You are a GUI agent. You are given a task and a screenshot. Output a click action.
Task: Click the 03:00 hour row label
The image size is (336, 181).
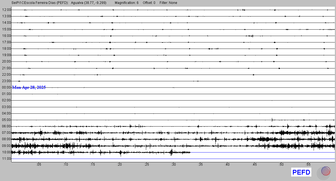[6, 107]
